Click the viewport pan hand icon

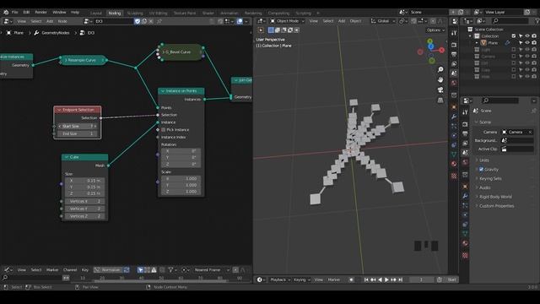point(440,79)
